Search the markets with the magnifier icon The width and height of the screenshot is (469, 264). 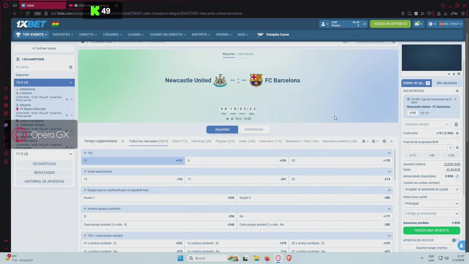click(x=384, y=141)
